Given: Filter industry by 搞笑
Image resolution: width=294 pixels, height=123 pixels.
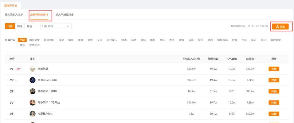Looking at the screenshot, I should pyautogui.click(x=61, y=40).
